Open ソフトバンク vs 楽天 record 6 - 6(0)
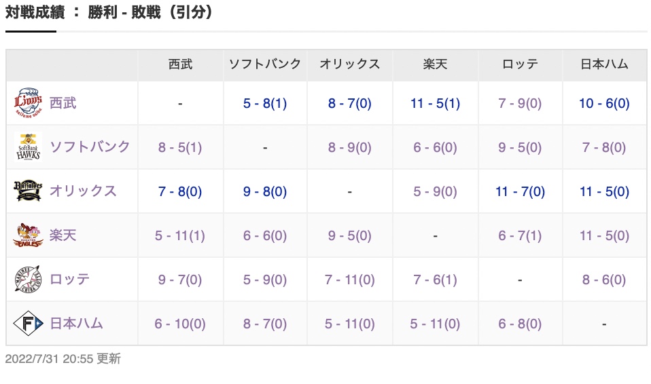 coord(435,148)
